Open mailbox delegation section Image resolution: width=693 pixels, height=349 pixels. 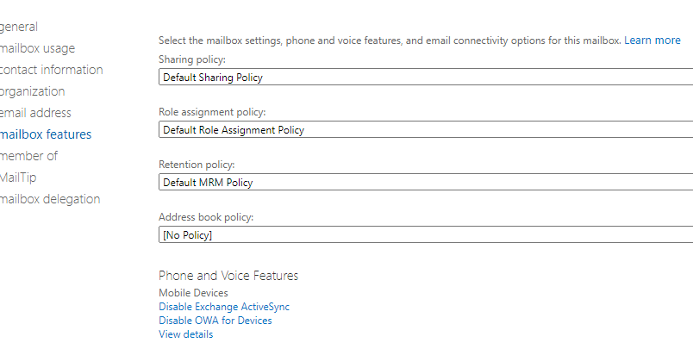pos(50,199)
